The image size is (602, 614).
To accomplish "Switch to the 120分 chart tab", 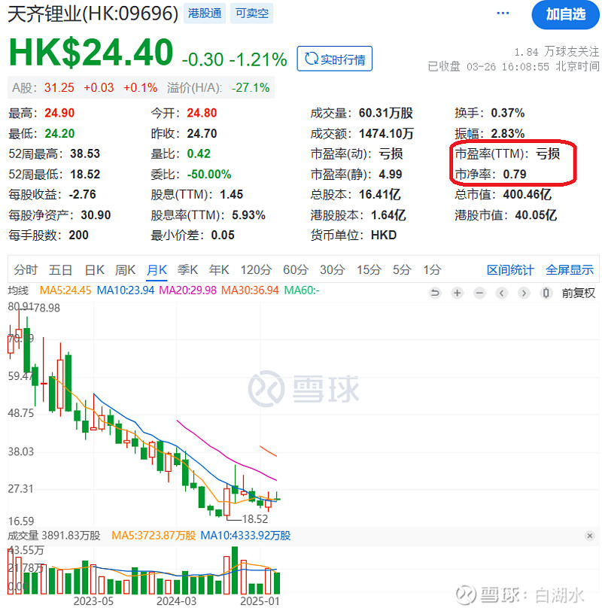I will 256,270.
